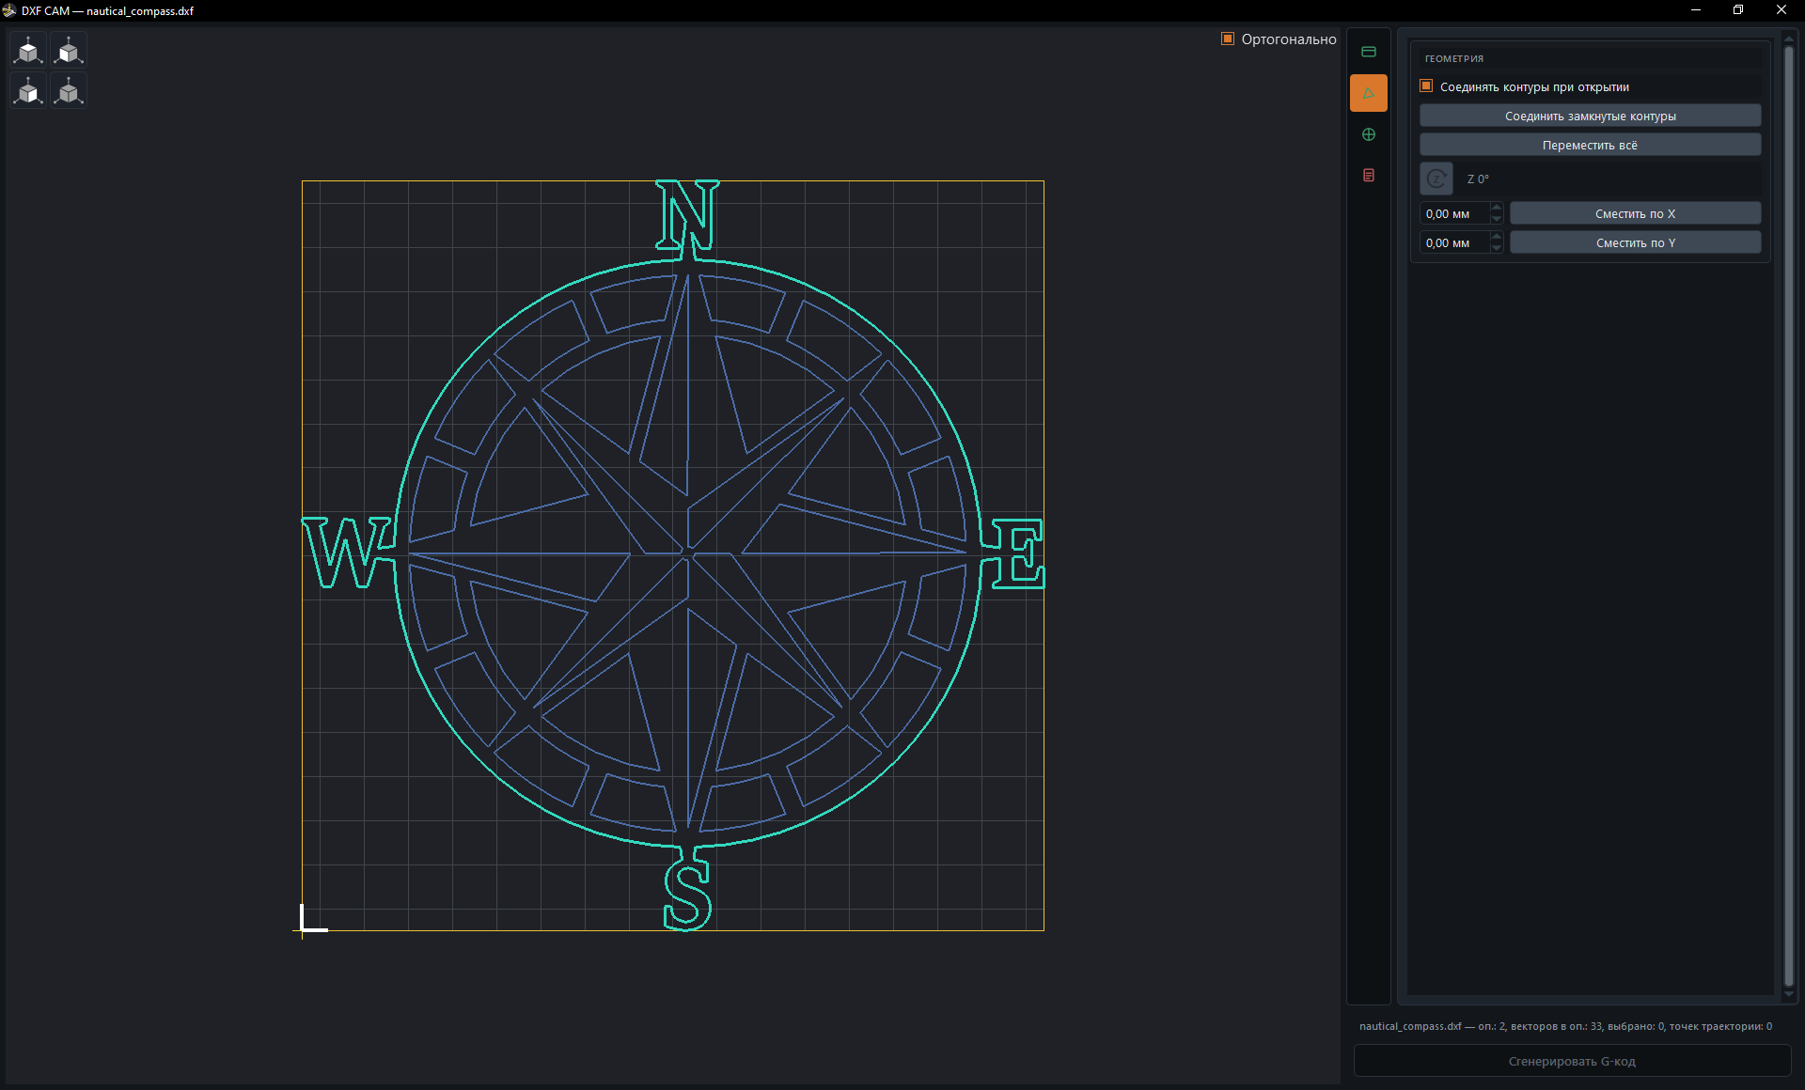Image resolution: width=1805 pixels, height=1090 pixels.
Task: Open the geometry triangle tab in sidebar
Action: pos(1369,93)
